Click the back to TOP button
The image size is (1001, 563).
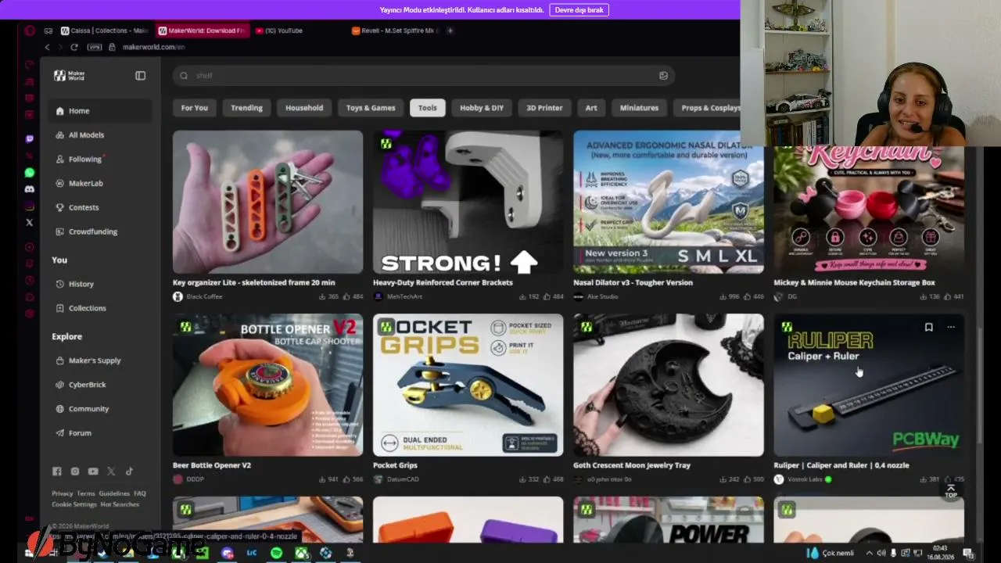(x=951, y=491)
